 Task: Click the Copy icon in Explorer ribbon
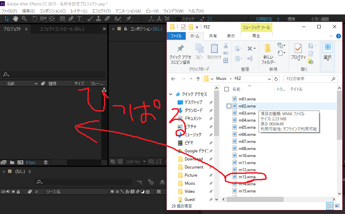coord(200,51)
